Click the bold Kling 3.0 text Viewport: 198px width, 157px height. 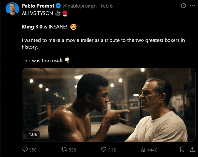[x=32, y=27]
